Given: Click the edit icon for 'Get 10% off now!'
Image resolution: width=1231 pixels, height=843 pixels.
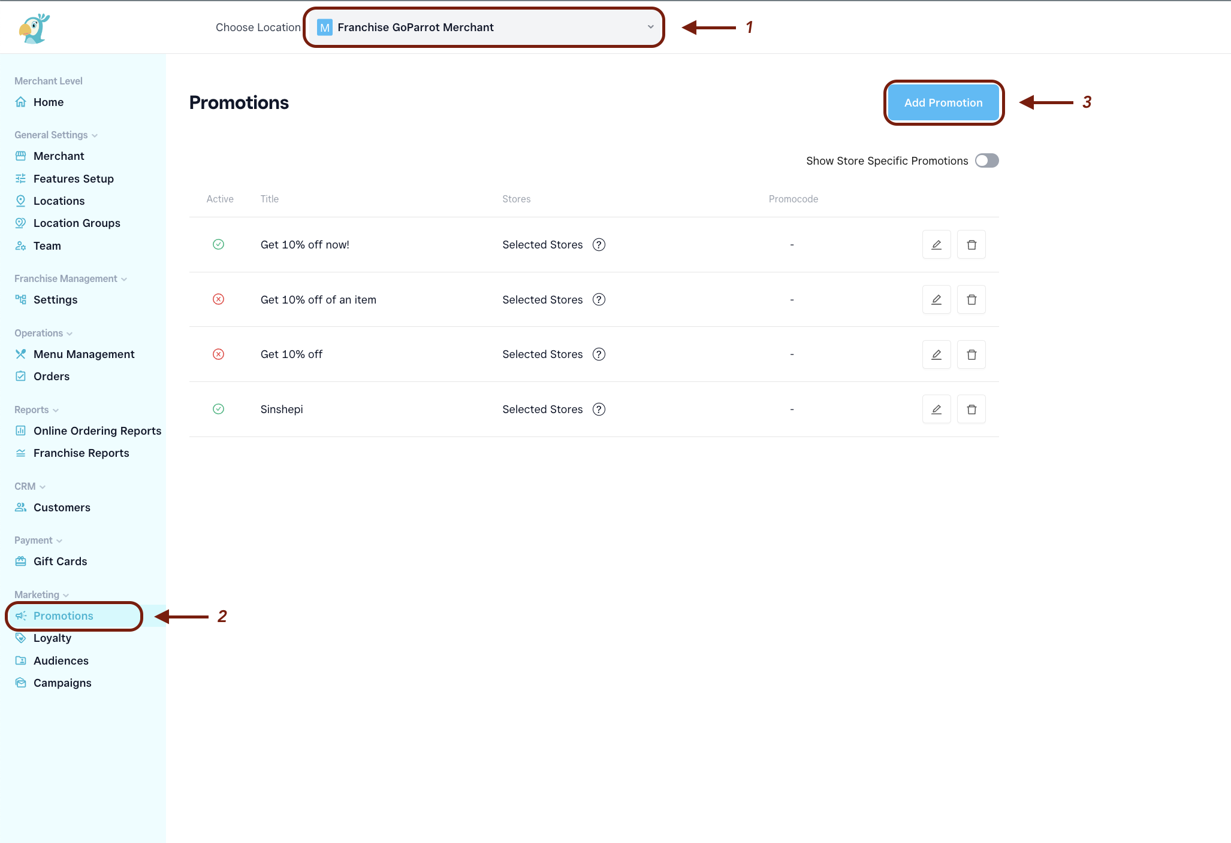Looking at the screenshot, I should 936,244.
